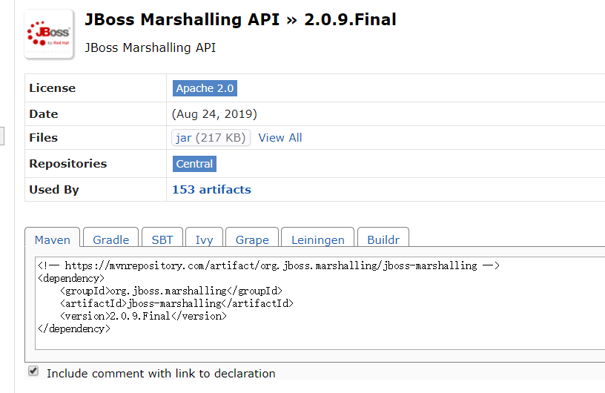Viewport: 605px width, 393px height.
Task: Click the partially visible box at left edge
Action: [x=2, y=136]
